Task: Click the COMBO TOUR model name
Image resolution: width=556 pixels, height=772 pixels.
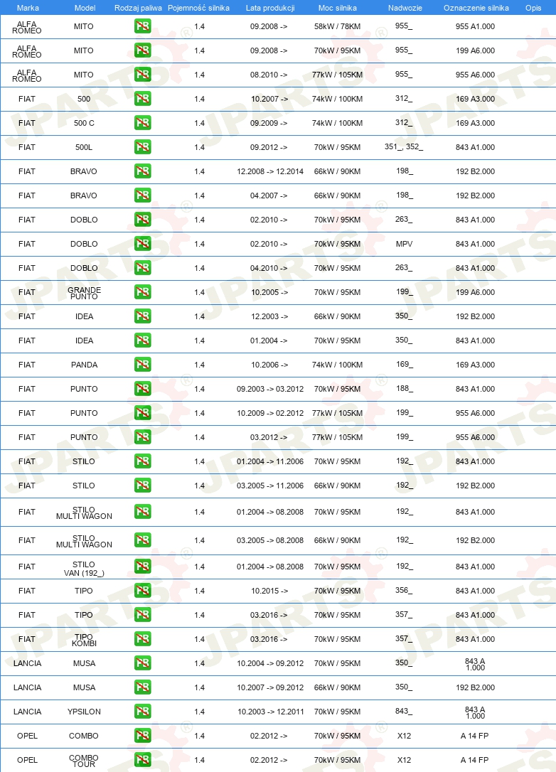Action: (84, 761)
